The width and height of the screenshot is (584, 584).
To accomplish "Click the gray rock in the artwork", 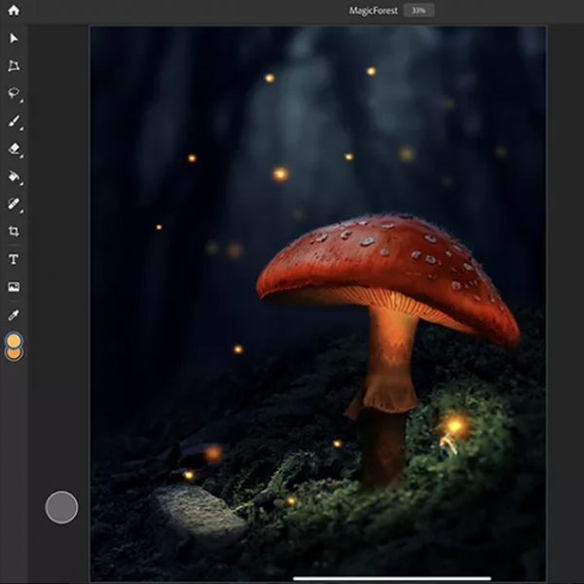I will pyautogui.click(x=195, y=511).
